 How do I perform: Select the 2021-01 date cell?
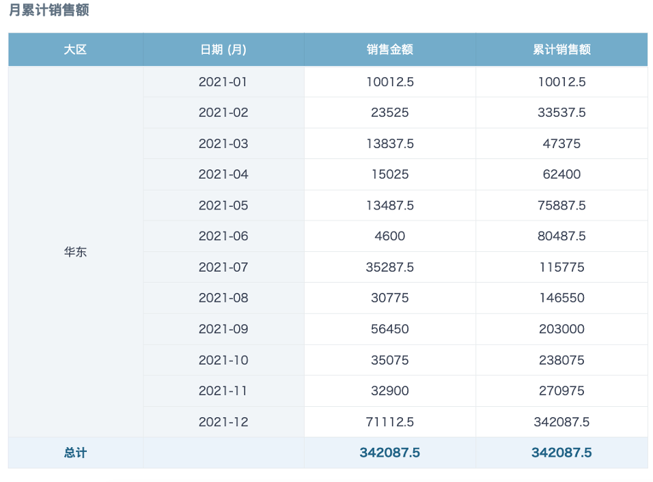223,82
